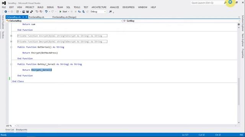The image size is (245, 137).
Task: Close the ClsSerialKey.vb tab
Action: (x=26, y=17)
